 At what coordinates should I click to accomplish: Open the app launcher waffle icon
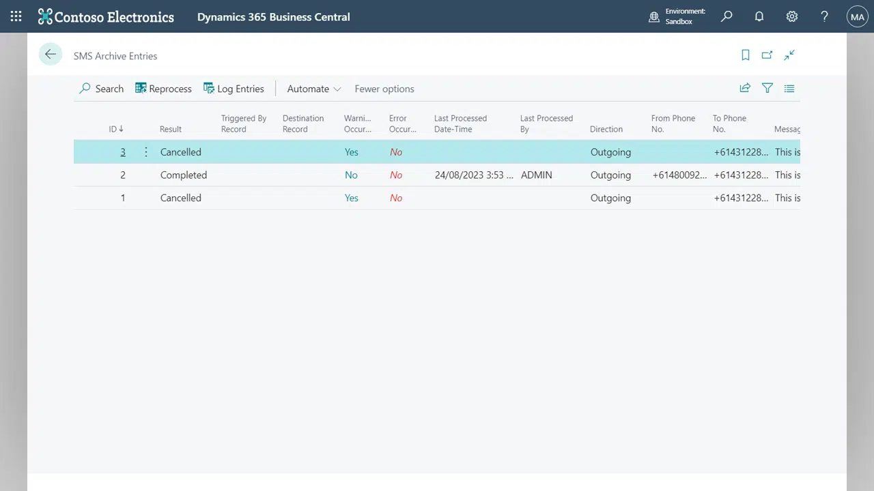[15, 16]
